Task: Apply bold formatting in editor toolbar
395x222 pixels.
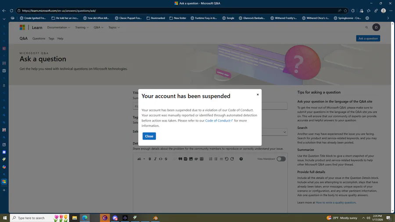Action: pos(150,159)
